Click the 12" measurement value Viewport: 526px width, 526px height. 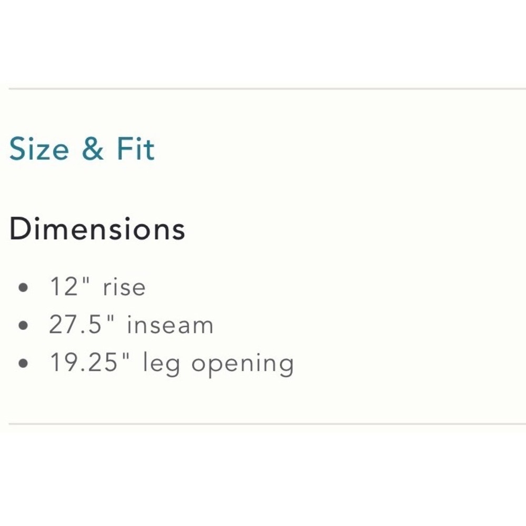(70, 287)
